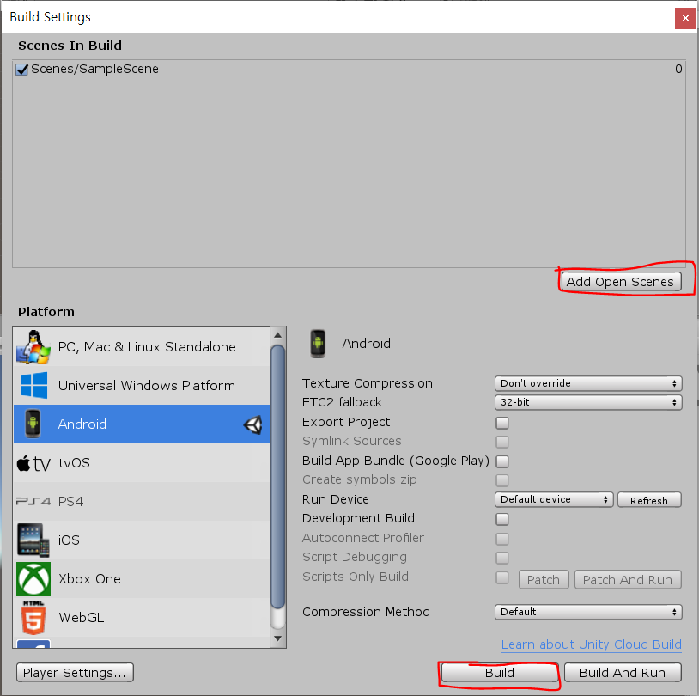
Task: Click the Refresh button beside Run Device
Action: click(649, 500)
